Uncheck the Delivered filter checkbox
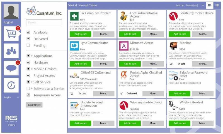Screen dimensions: 223x134 [28, 39]
